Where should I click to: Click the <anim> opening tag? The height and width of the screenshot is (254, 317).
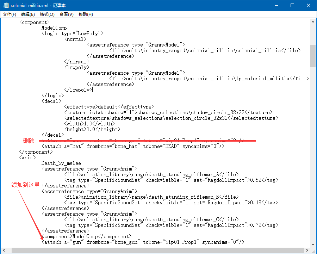pyautogui.click(x=27, y=157)
